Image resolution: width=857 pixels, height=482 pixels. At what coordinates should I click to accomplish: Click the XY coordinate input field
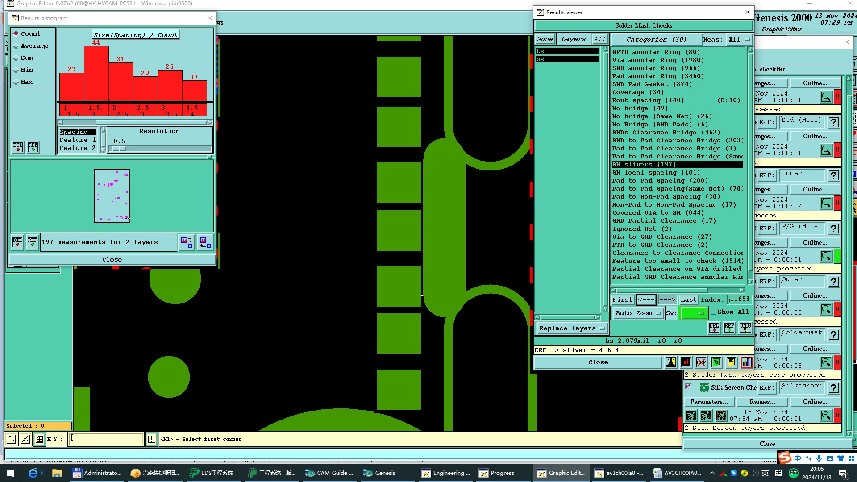coord(106,439)
